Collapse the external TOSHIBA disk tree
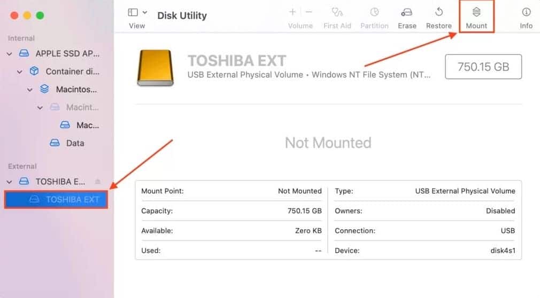Image resolution: width=540 pixels, height=298 pixels. [9, 182]
